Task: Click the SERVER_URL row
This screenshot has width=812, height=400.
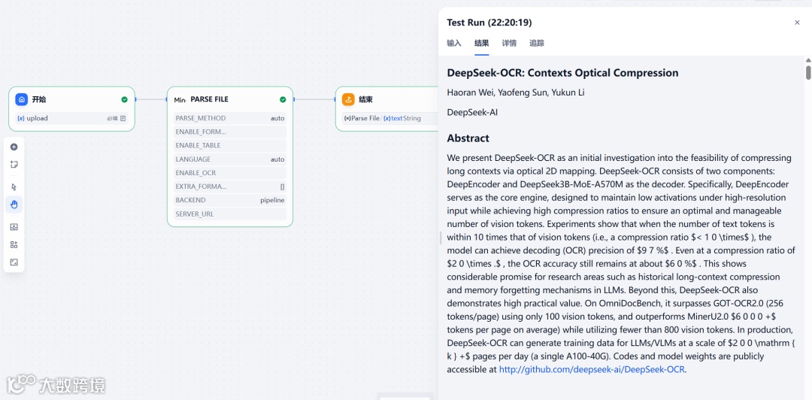Action: pyautogui.click(x=230, y=214)
